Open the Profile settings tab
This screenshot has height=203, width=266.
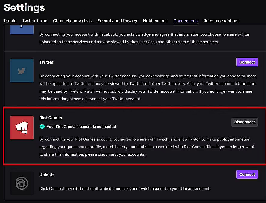[10, 21]
